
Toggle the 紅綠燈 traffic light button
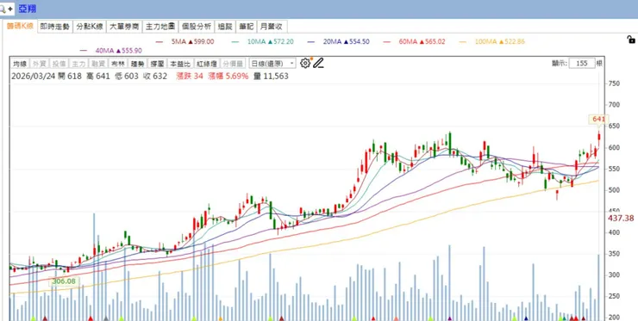(207, 64)
